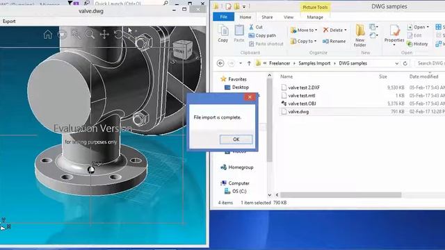Select Computer in the navigation pane
The width and height of the screenshot is (445, 250).
pos(235,183)
